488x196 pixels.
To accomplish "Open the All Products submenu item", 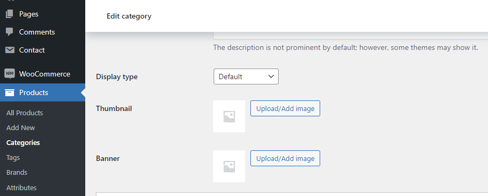I will 25,113.
